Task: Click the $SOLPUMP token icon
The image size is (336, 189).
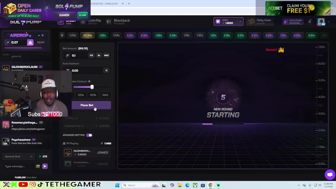Action: pyautogui.click(x=286, y=22)
